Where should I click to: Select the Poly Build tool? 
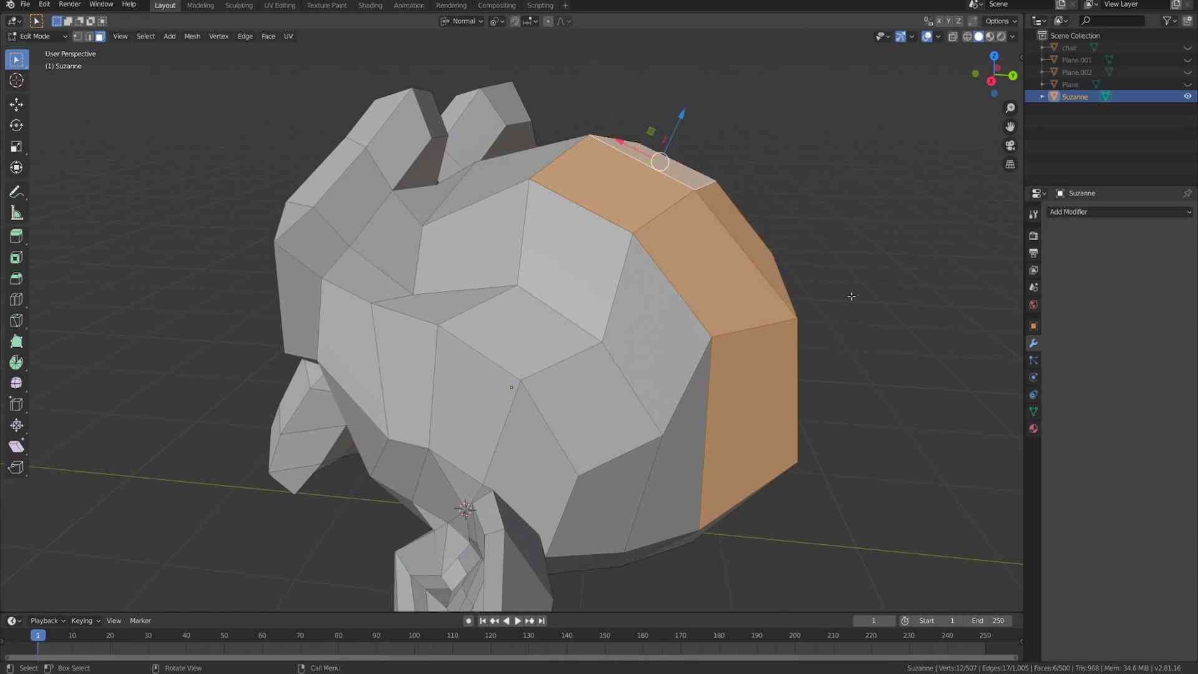pos(16,341)
